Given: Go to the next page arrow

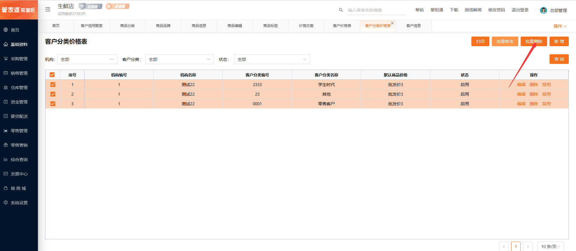Looking at the screenshot, I should pos(528,247).
